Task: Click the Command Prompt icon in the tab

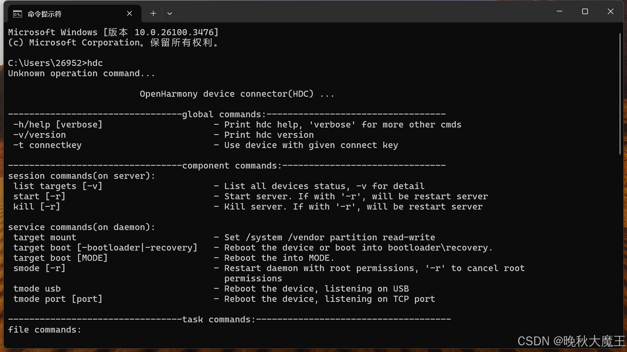Action: (17, 14)
